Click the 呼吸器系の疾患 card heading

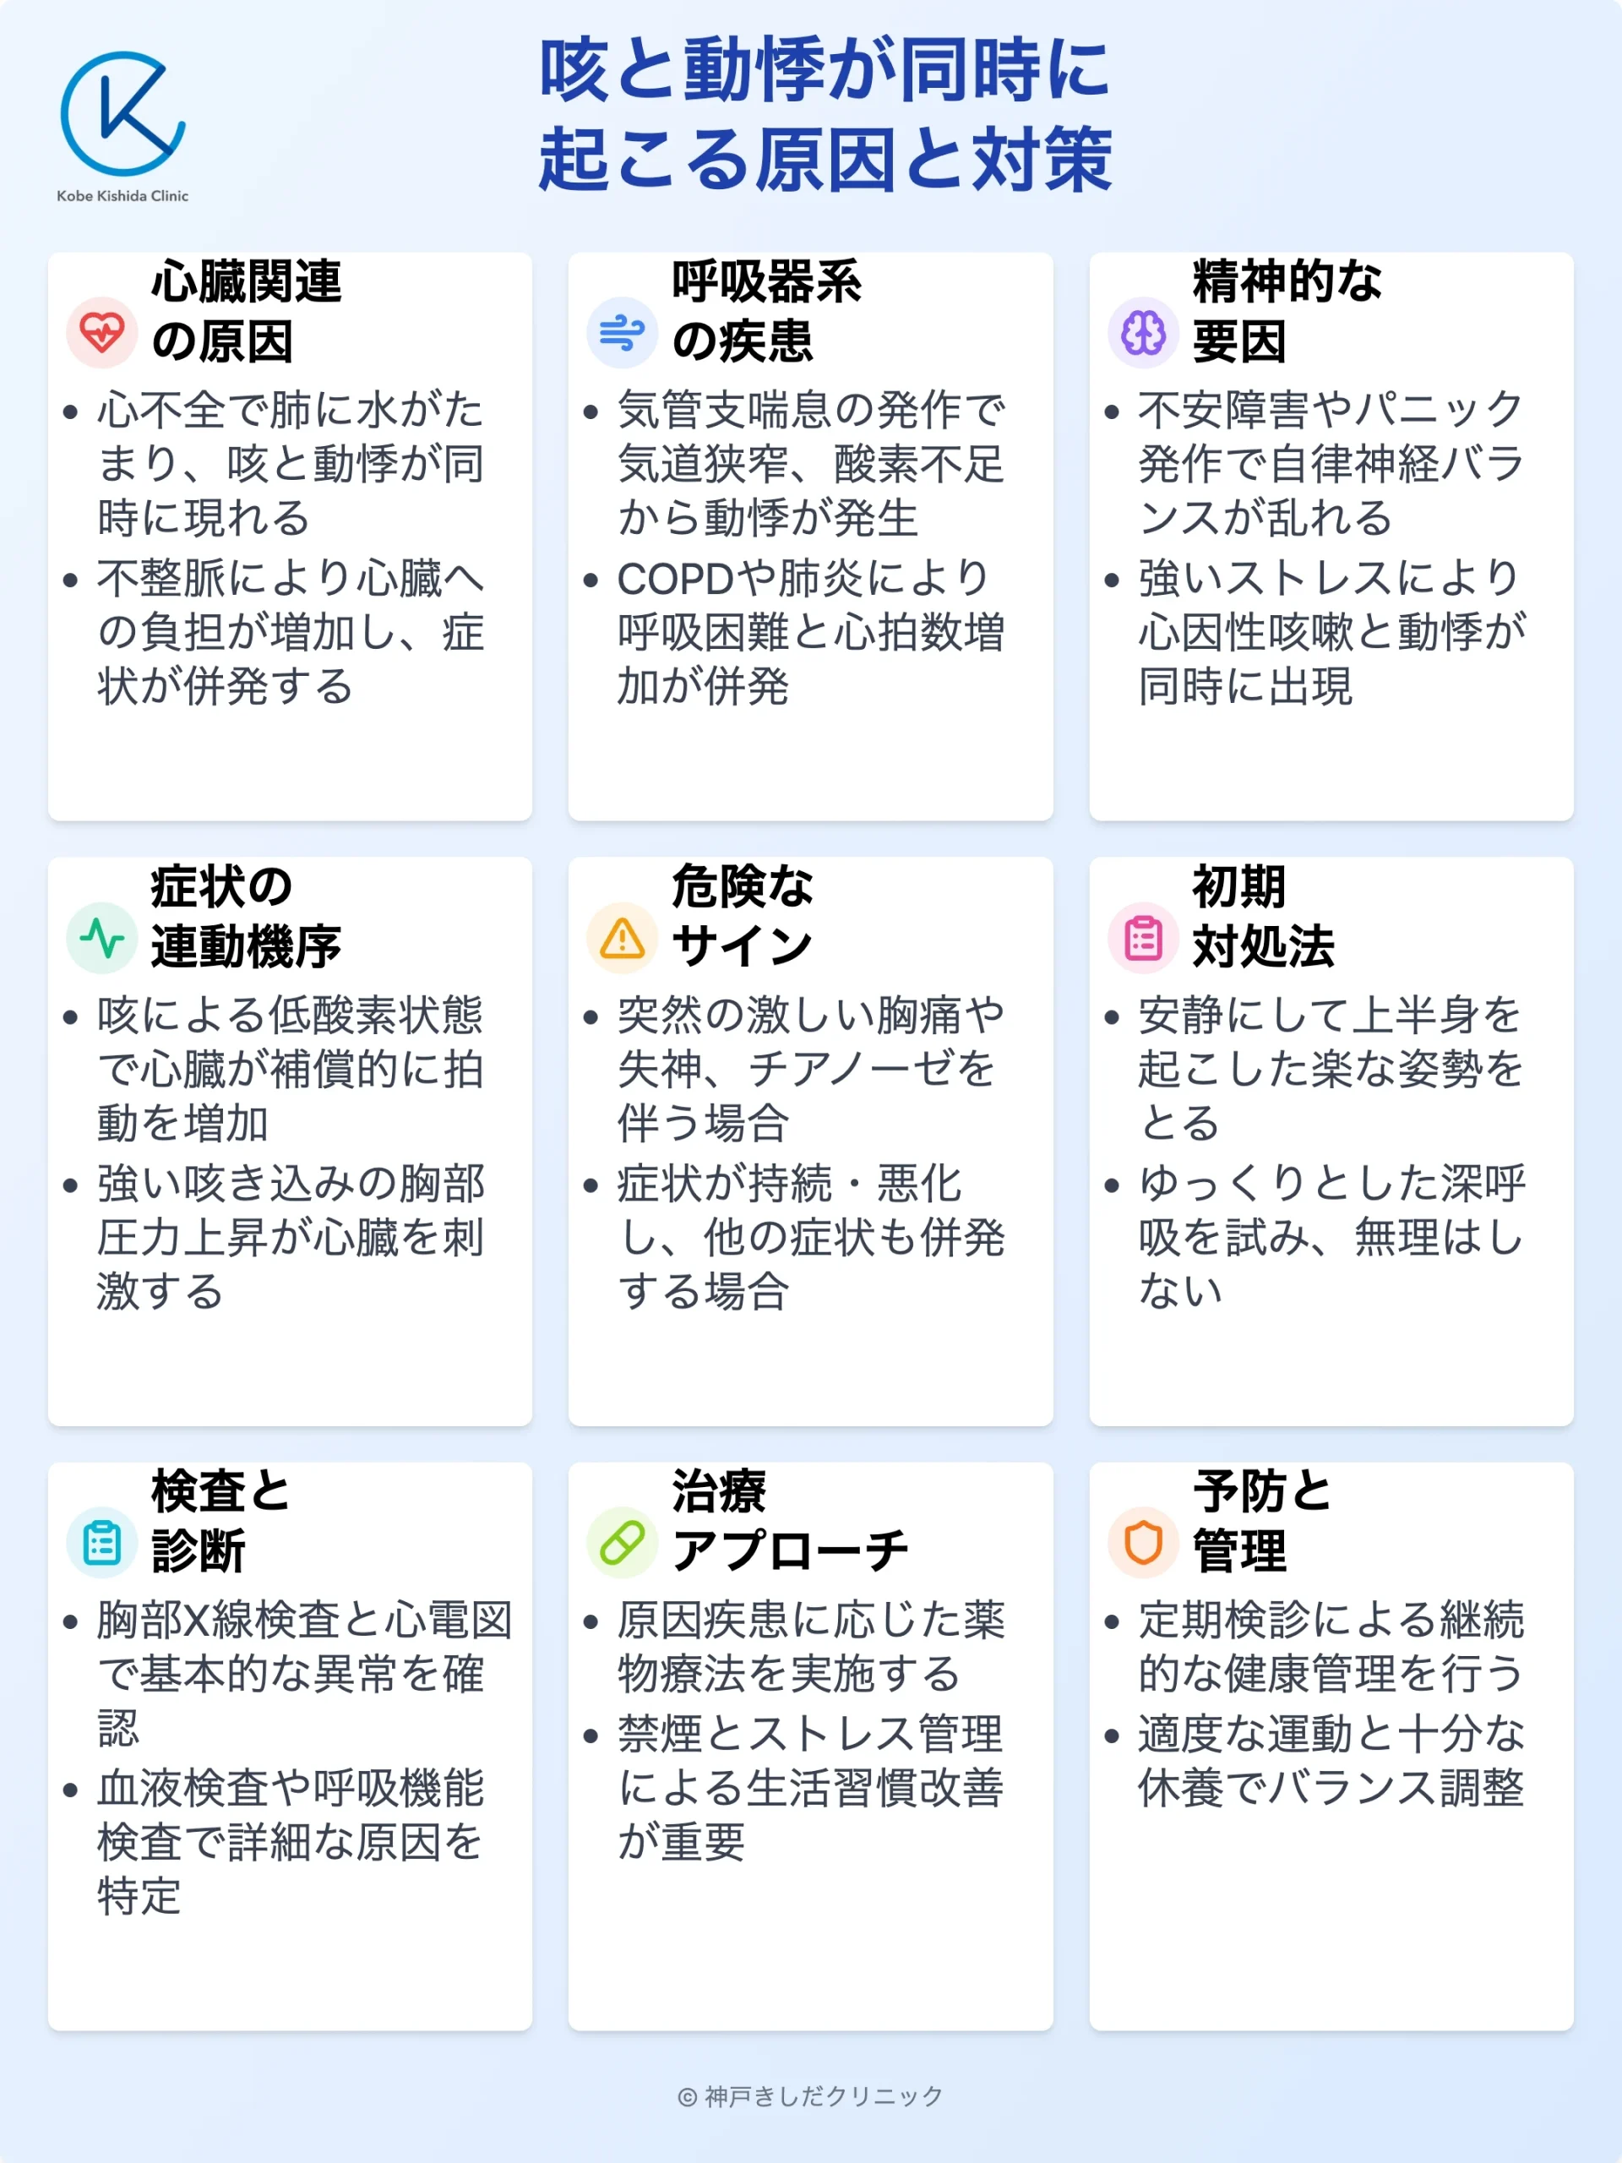766,311
